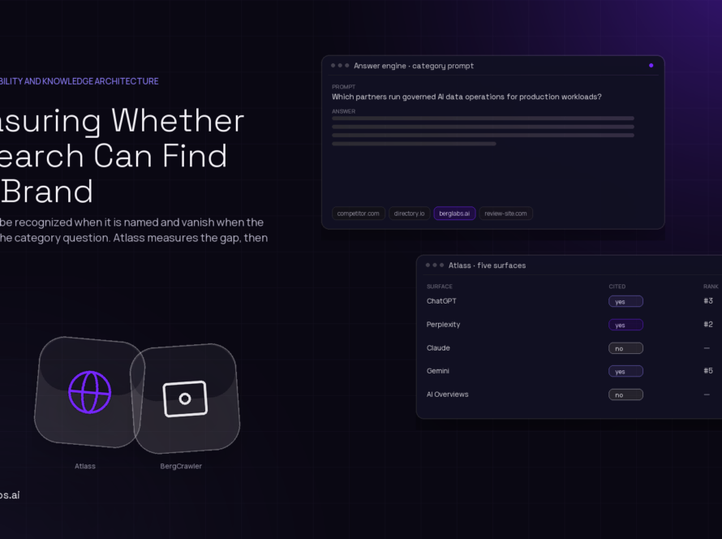Click the Gemini surface name
The image size is (722, 539).
[437, 371]
